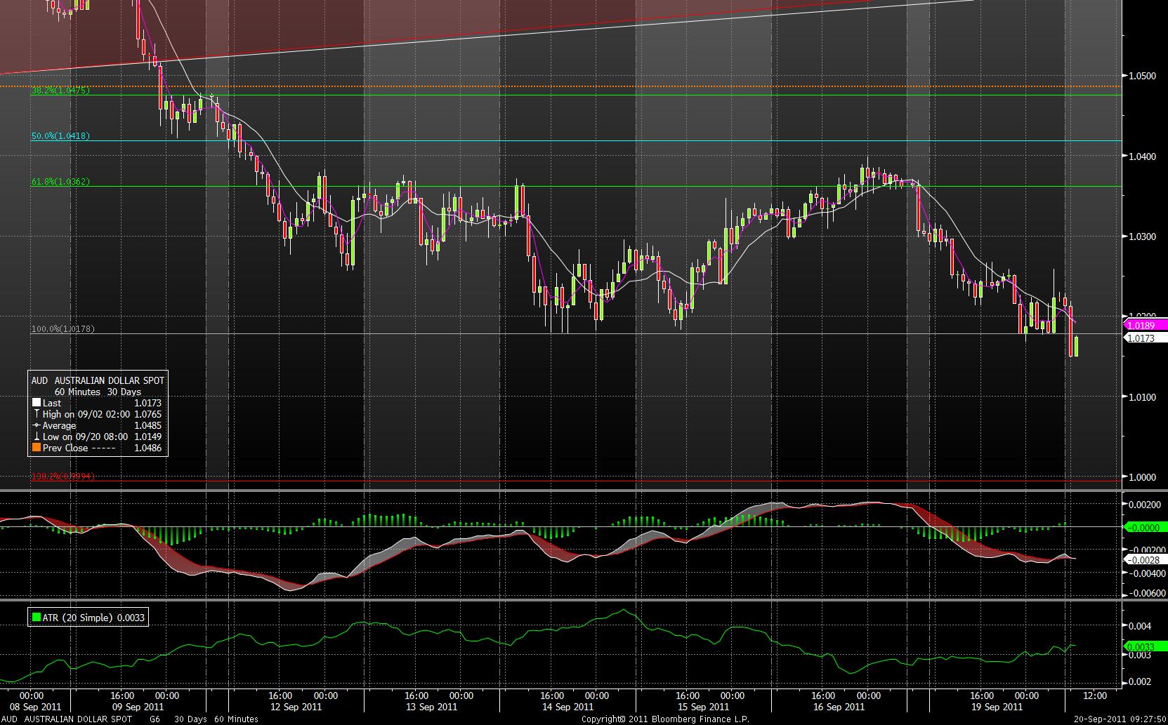This screenshot has width=1168, height=725.
Task: Click the white -0.0028 MACD value tag
Action: coord(1144,559)
